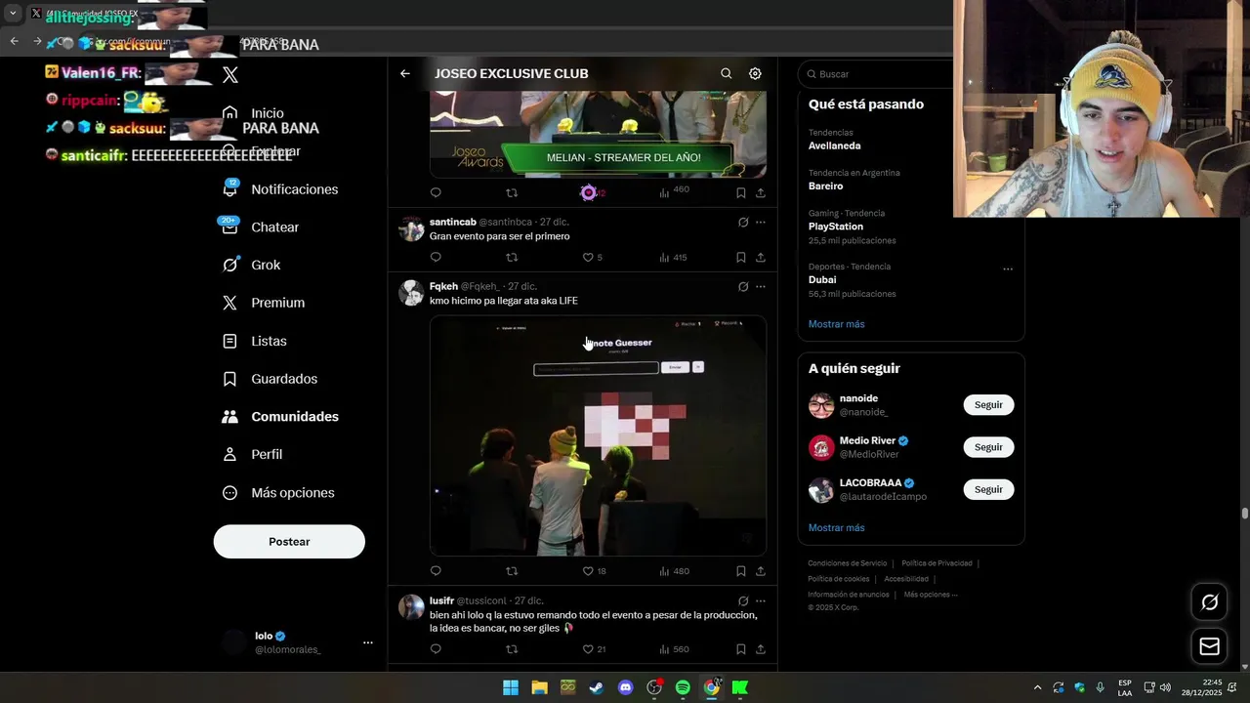Bookmark lusifr's post

[740, 649]
